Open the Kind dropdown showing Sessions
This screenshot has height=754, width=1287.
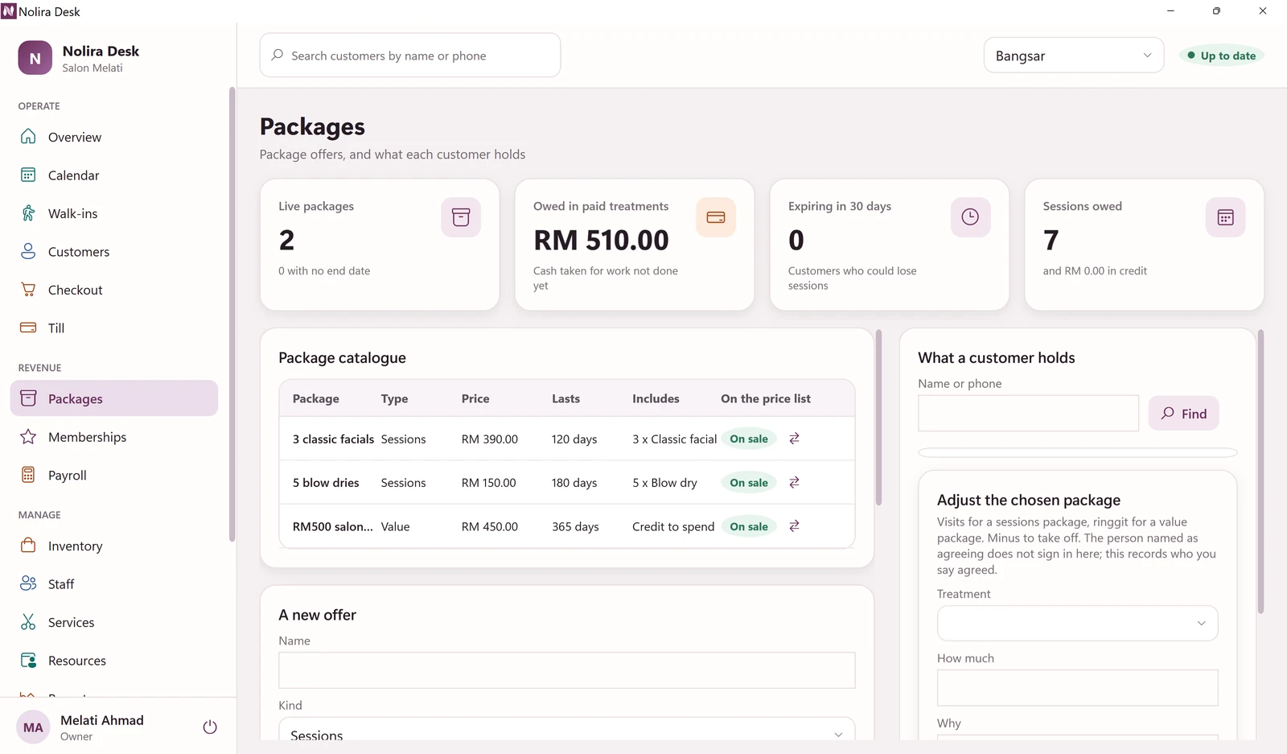pos(566,731)
